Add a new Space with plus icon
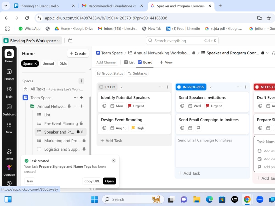 pyautogui.click(x=81, y=81)
